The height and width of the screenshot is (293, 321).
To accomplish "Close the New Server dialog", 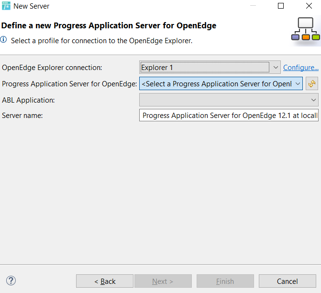I will (x=309, y=6).
